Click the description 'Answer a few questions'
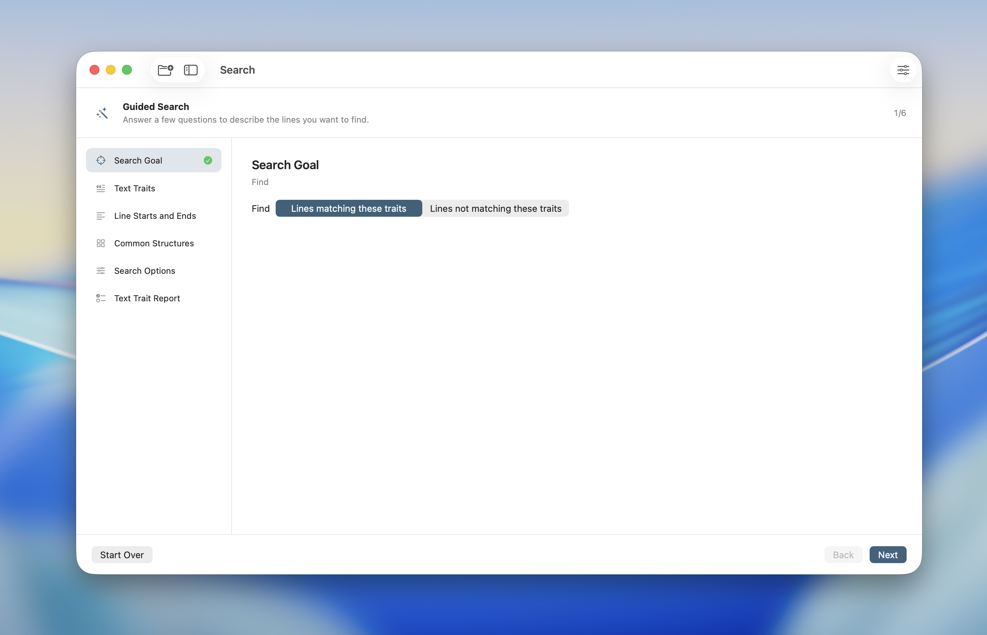987x635 pixels. [246, 119]
